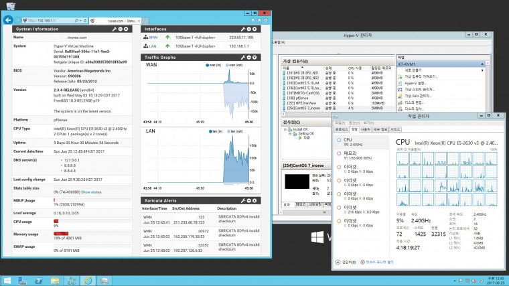Click the Windows Start button
This screenshot has width=509, height=286.
pos(7,281)
